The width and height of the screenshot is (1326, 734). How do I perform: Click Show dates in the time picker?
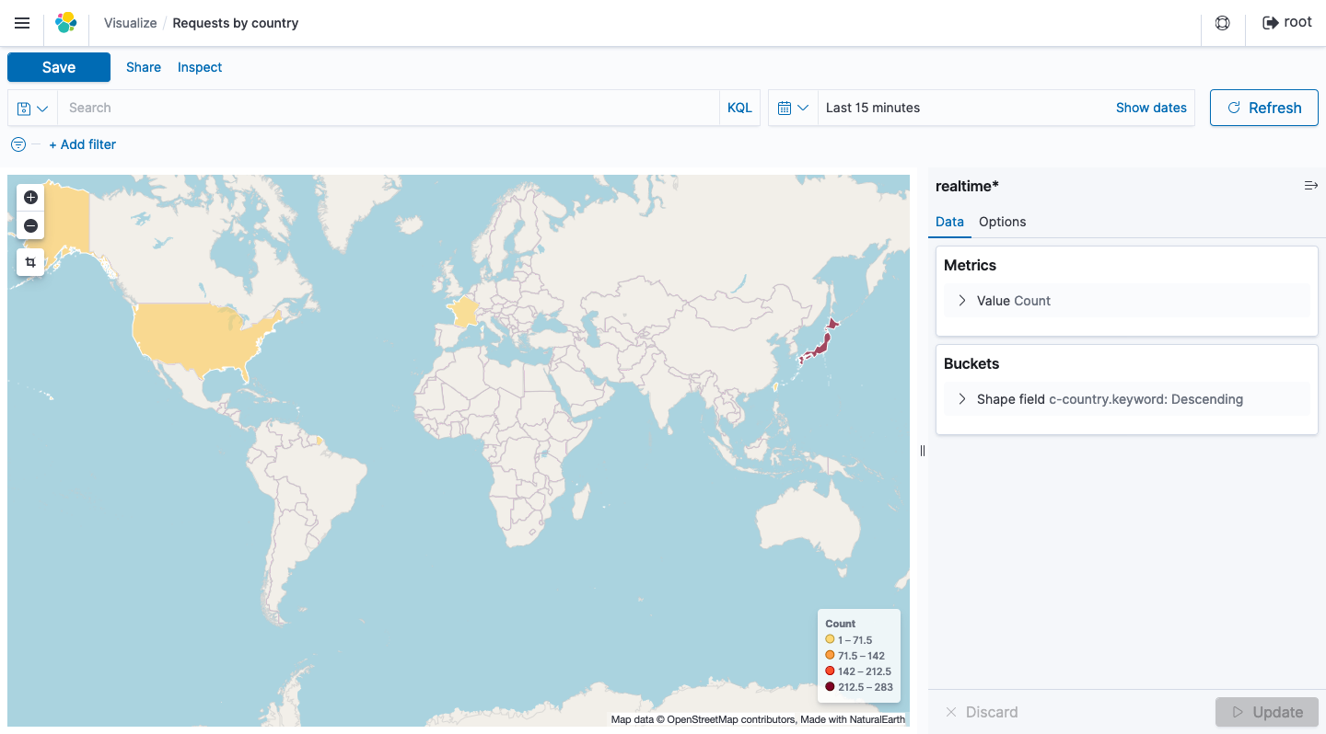1151,108
